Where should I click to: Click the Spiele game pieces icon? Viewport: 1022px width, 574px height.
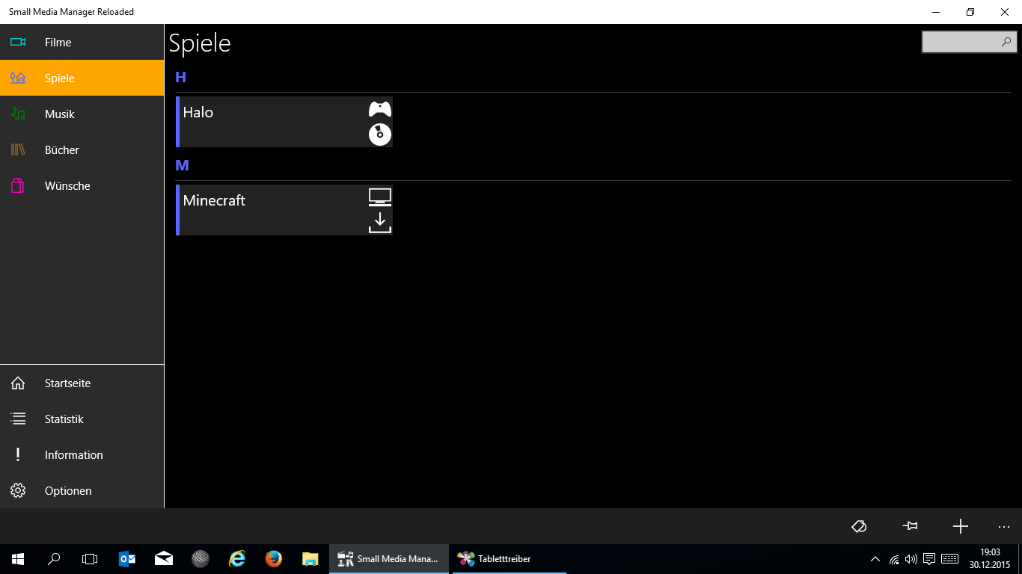click(18, 78)
